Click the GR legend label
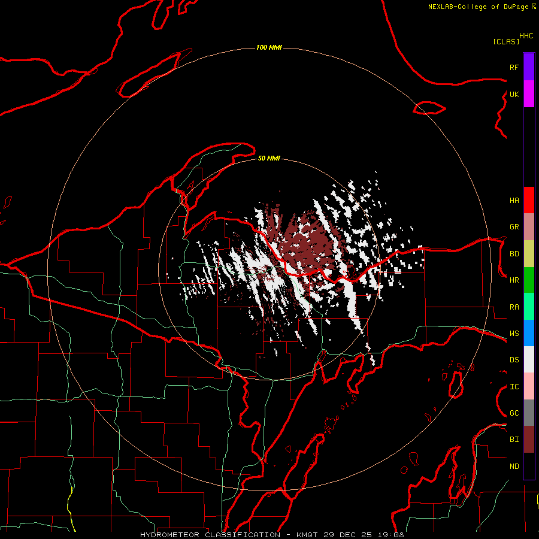Viewport: 539px width, 539px height. pos(514,227)
